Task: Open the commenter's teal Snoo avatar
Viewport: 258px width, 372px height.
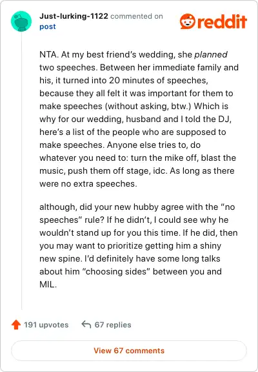Action: pos(21,21)
